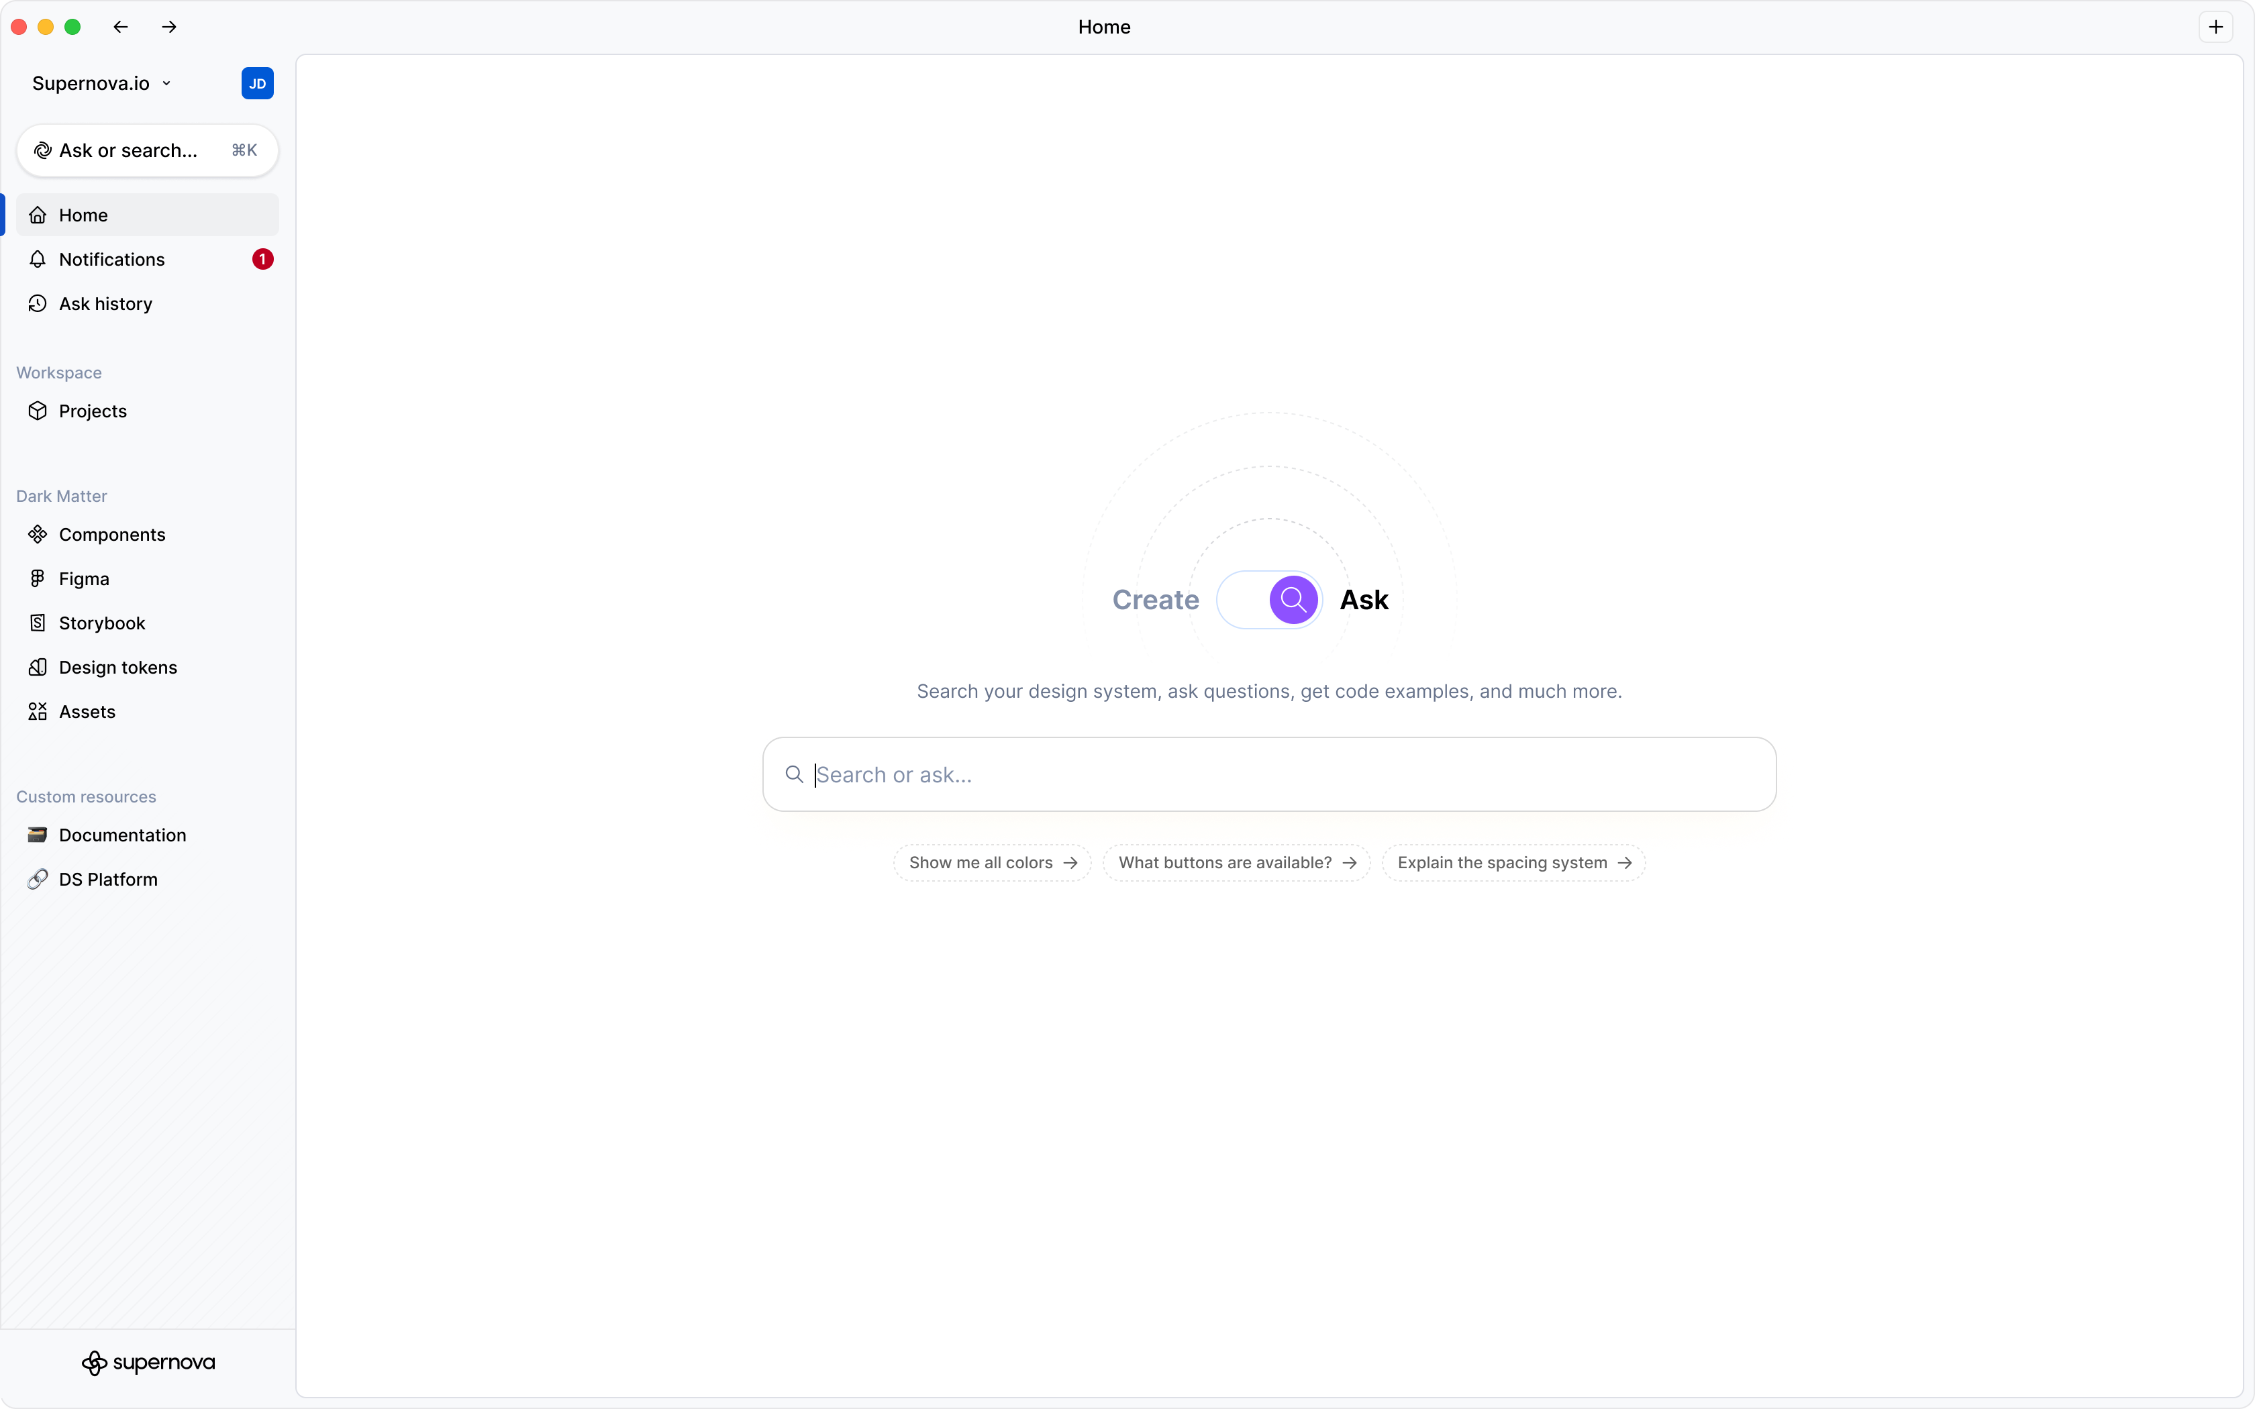This screenshot has height=1409, width=2255.
Task: Click 'What buttons are available?' suggestion
Action: 1236,863
